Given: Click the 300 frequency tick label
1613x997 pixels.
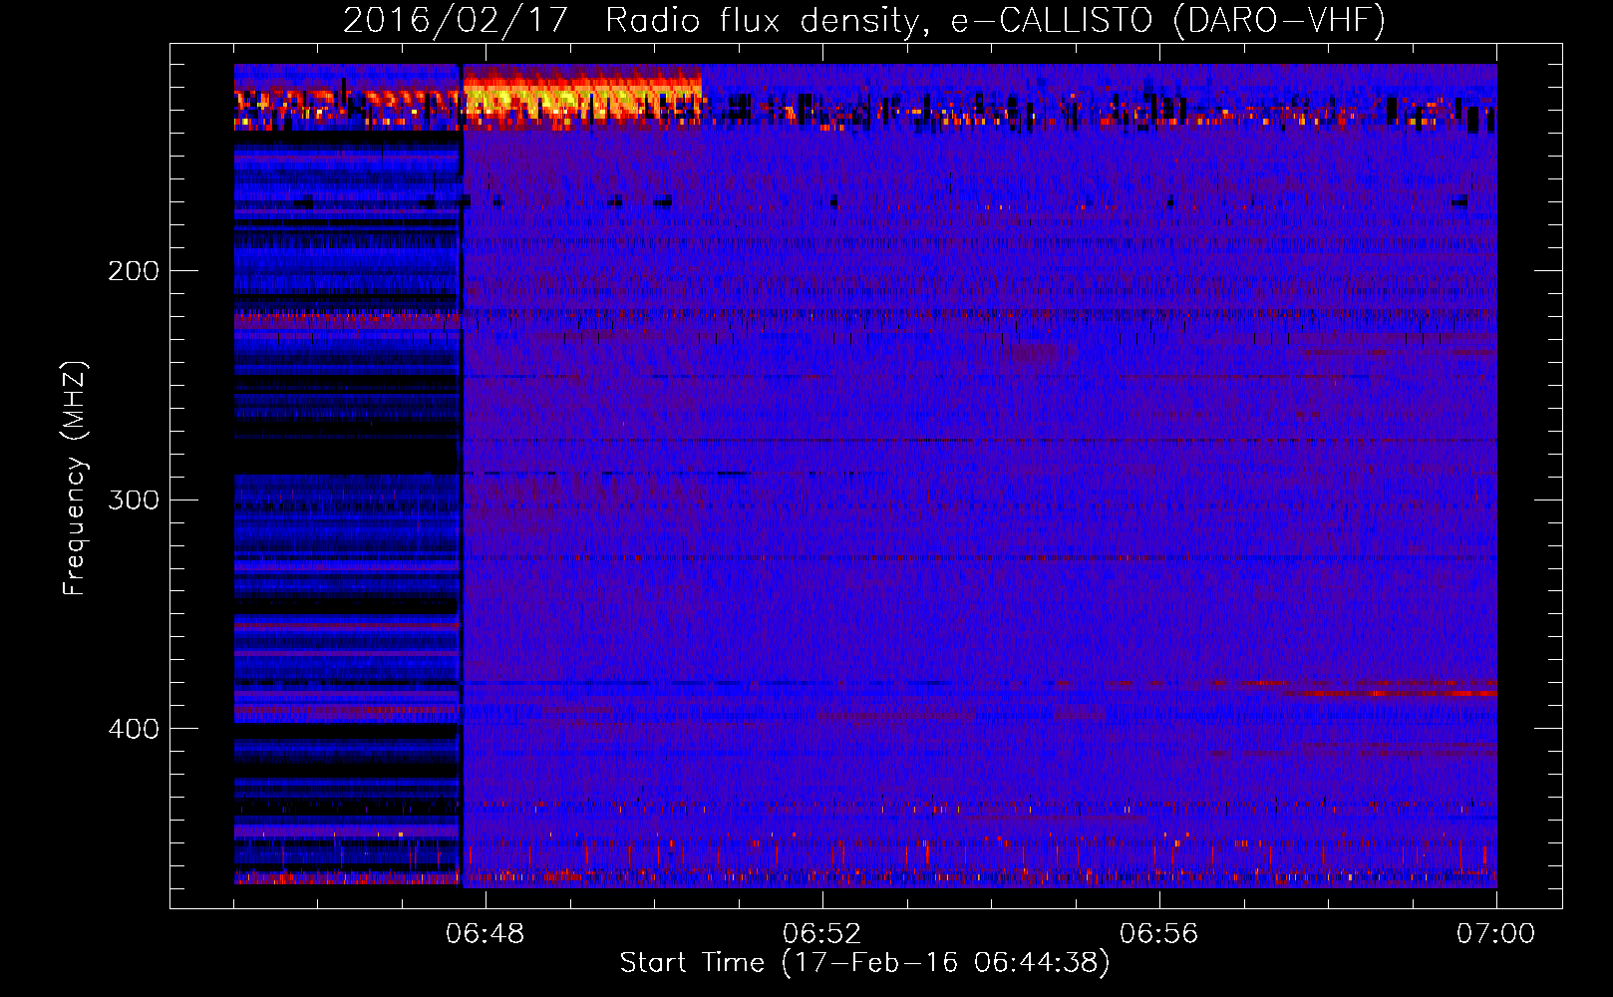Looking at the screenshot, I should pyautogui.click(x=134, y=499).
